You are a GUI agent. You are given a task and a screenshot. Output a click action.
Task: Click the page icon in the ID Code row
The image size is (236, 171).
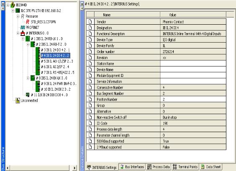click(90, 123)
